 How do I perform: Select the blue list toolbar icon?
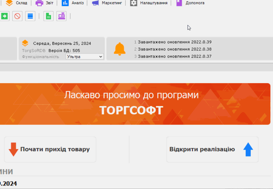coord(30,16)
